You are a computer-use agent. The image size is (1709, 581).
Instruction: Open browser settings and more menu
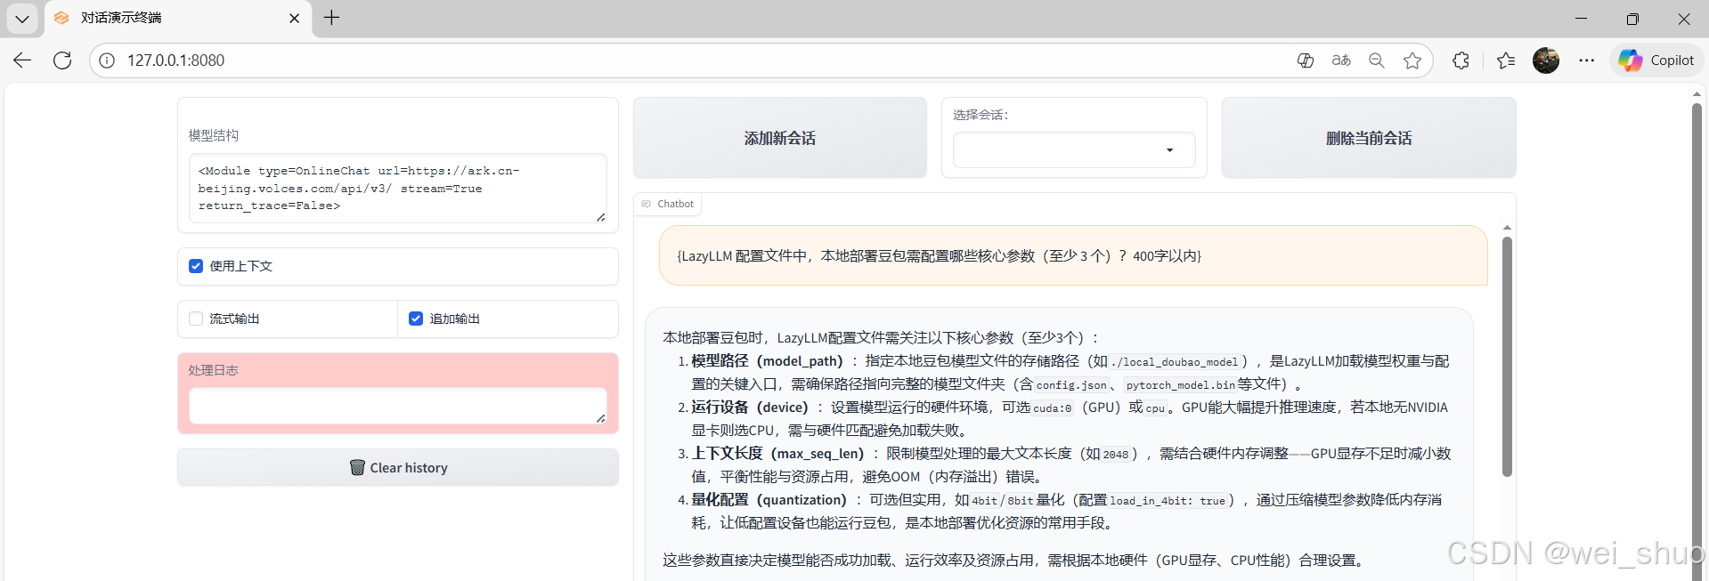[x=1587, y=61]
